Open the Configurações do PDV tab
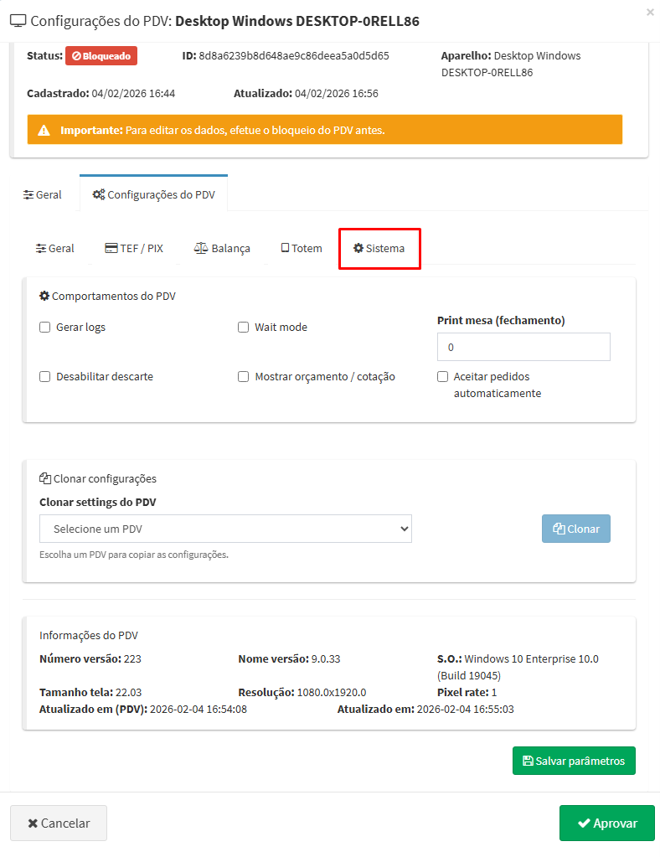Viewport: 660px width, 857px height. pyautogui.click(x=153, y=195)
